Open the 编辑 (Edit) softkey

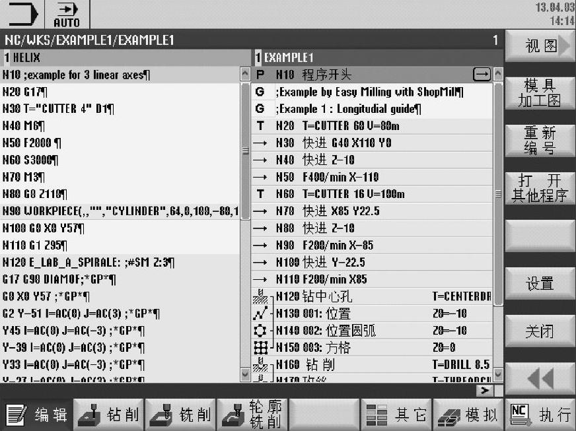point(37,414)
